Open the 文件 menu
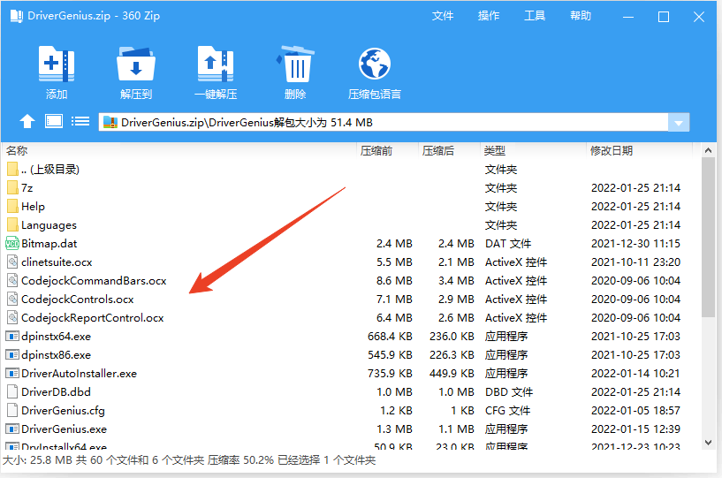The height and width of the screenshot is (478, 722). point(443,16)
